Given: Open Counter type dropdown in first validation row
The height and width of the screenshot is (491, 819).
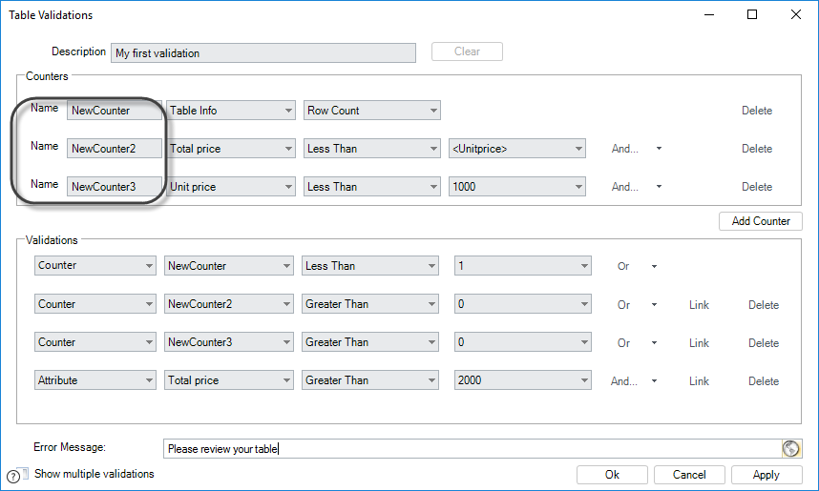Looking at the screenshot, I should coord(95,265).
